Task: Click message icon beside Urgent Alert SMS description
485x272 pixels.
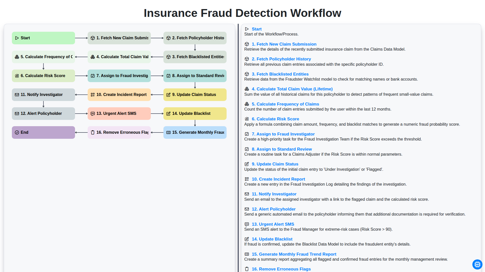Action: click(247, 224)
